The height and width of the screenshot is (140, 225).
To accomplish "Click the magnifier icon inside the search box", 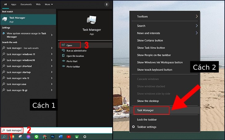I will click(4, 130).
